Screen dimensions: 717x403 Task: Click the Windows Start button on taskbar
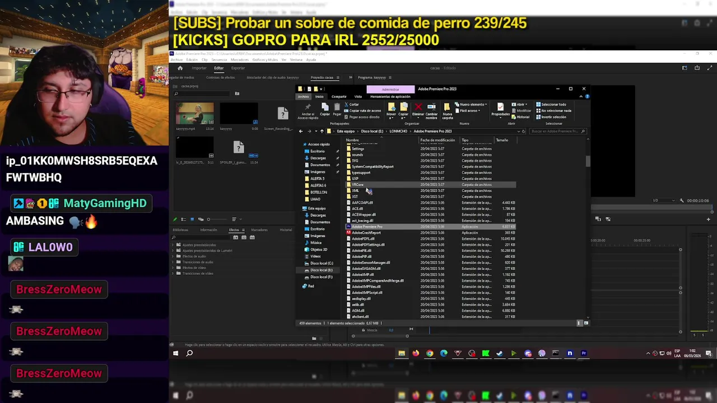(x=175, y=353)
